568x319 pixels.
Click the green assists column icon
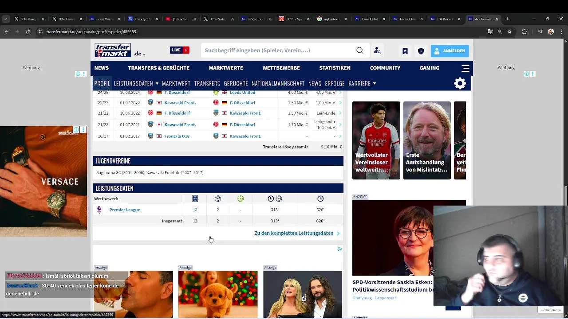click(x=241, y=198)
